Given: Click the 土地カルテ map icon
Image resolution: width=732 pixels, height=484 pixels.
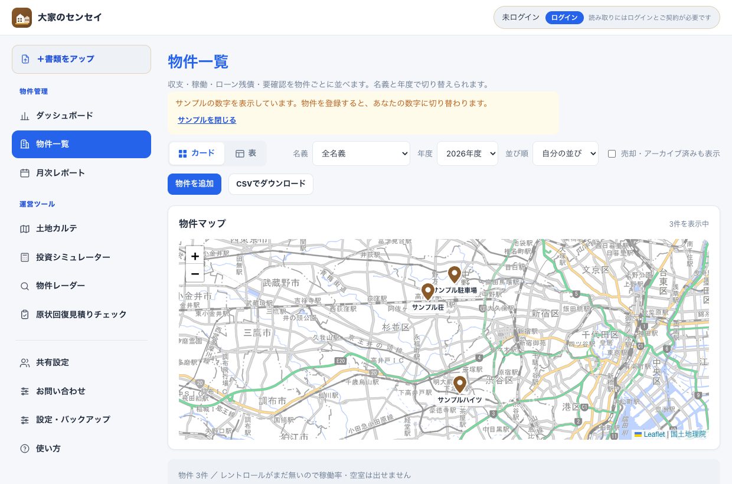Looking at the screenshot, I should pos(25,228).
